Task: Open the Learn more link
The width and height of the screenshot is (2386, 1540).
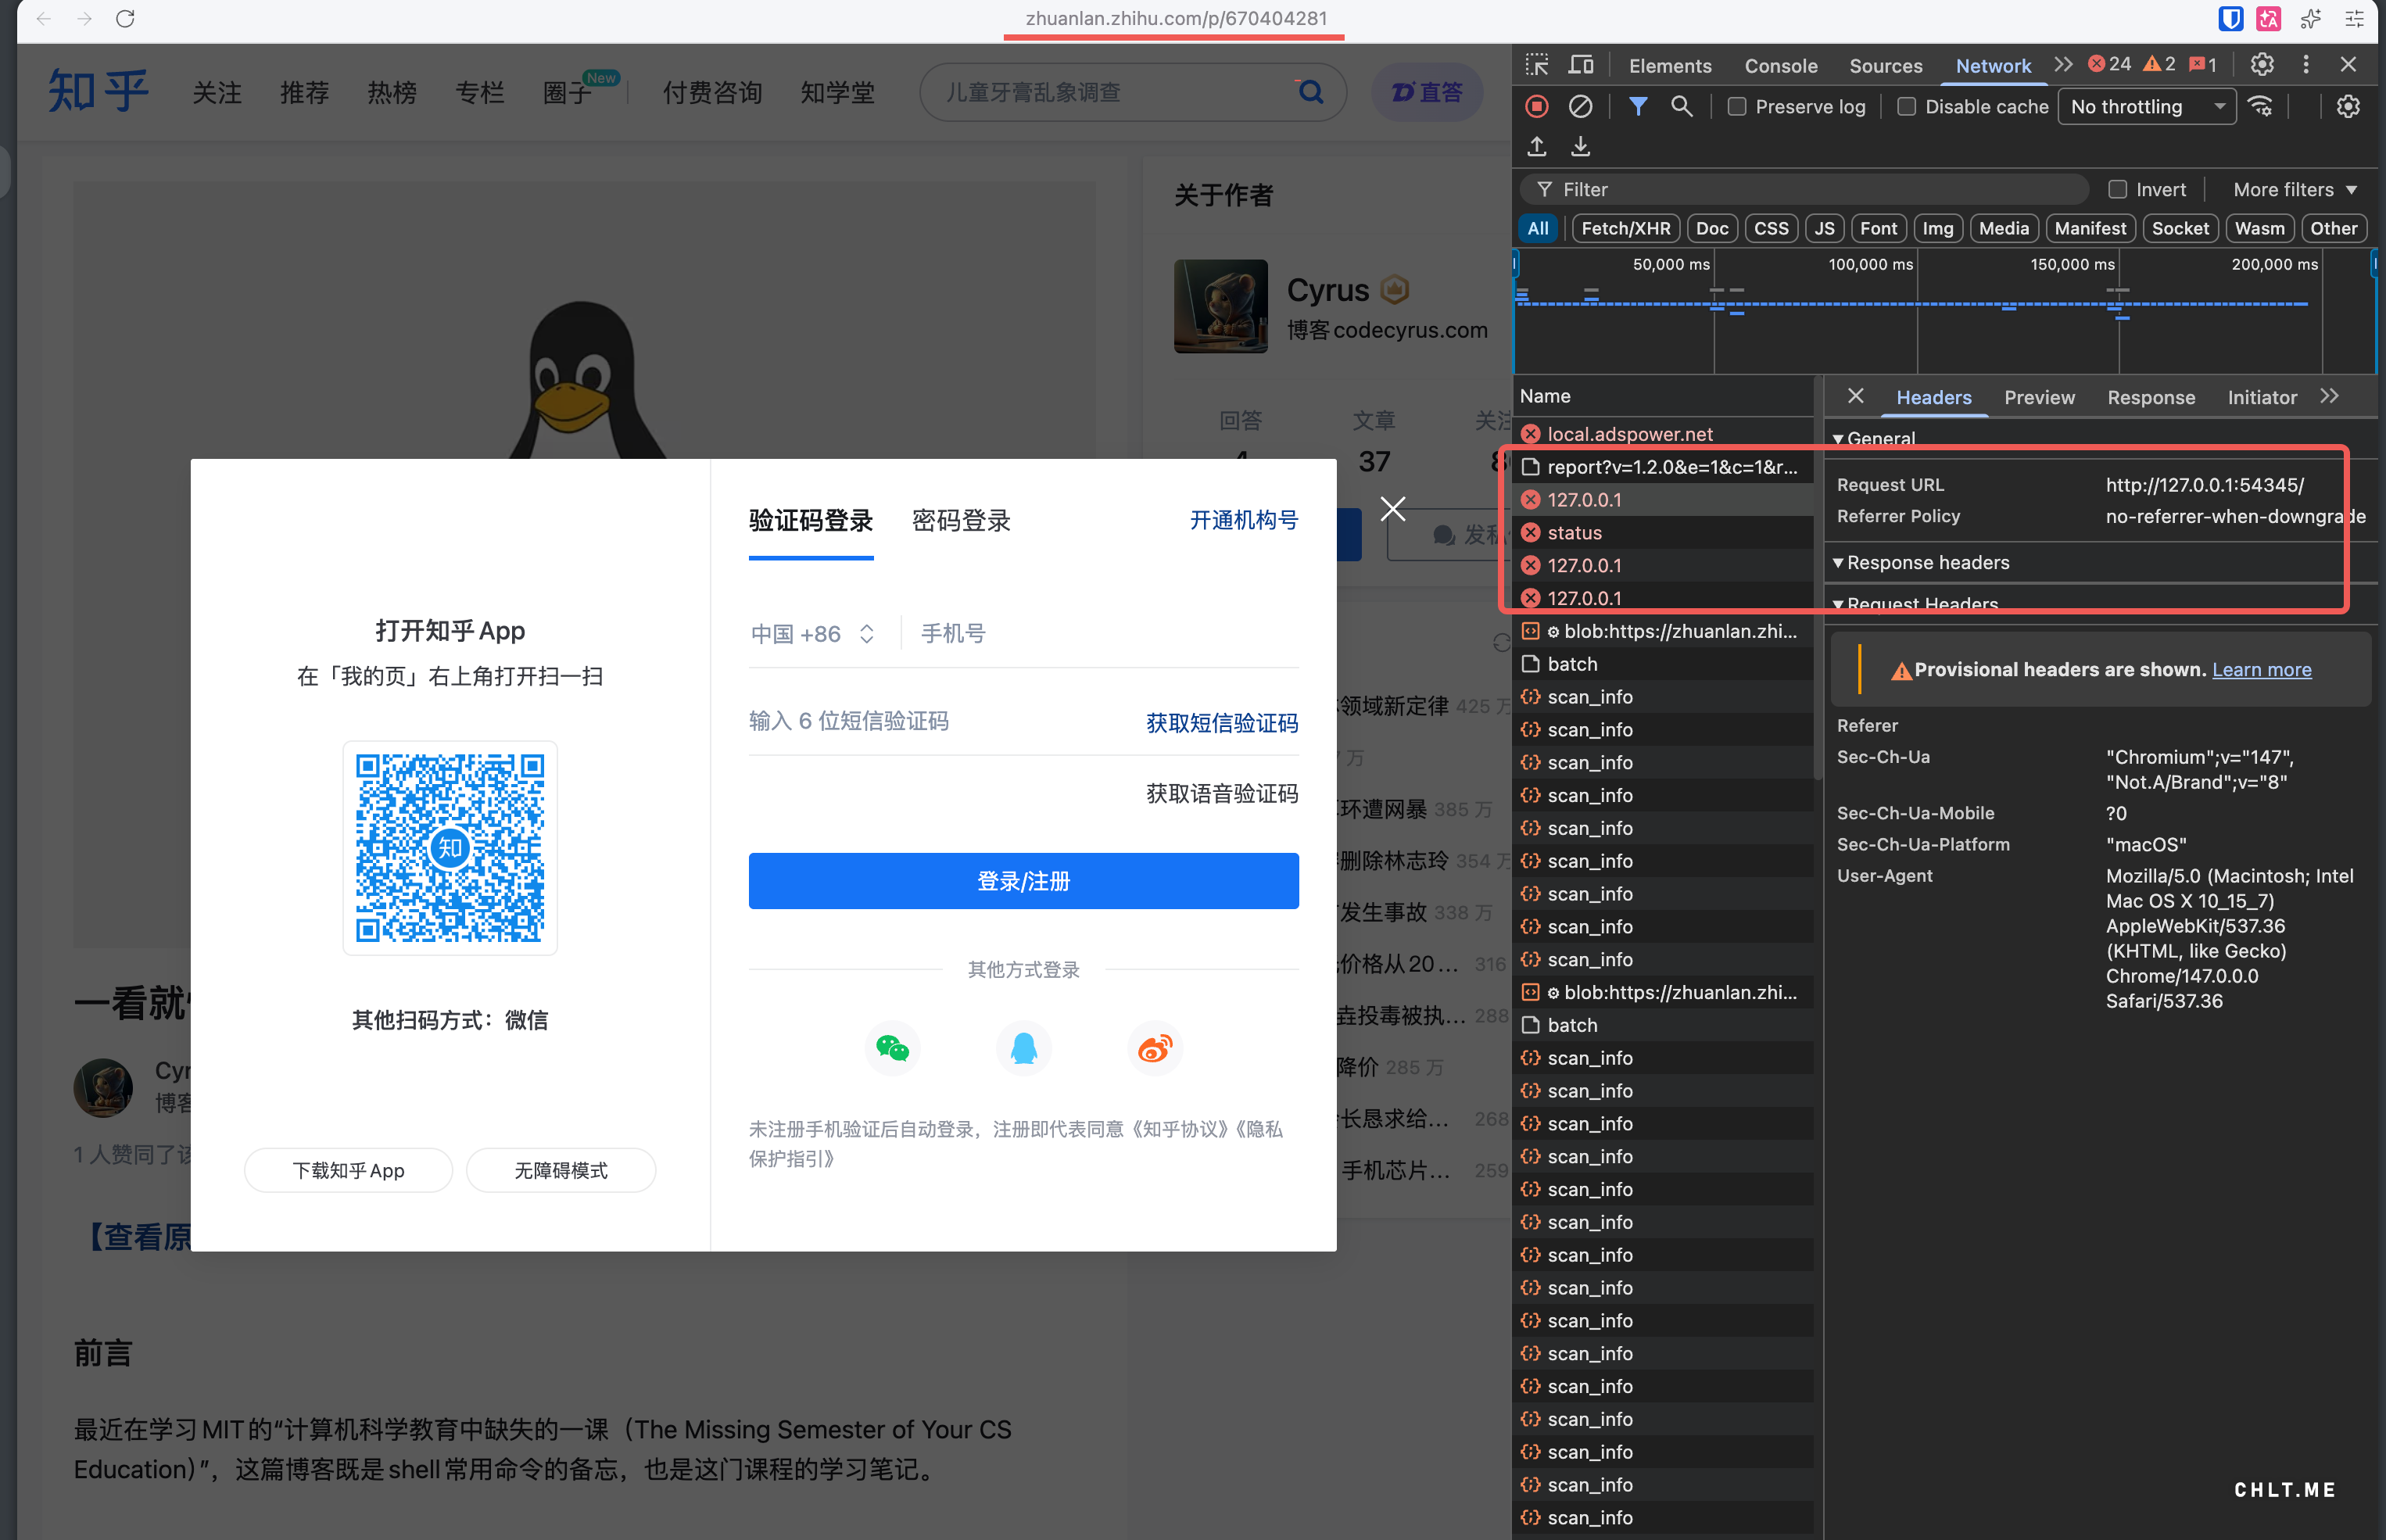Action: click(2261, 670)
